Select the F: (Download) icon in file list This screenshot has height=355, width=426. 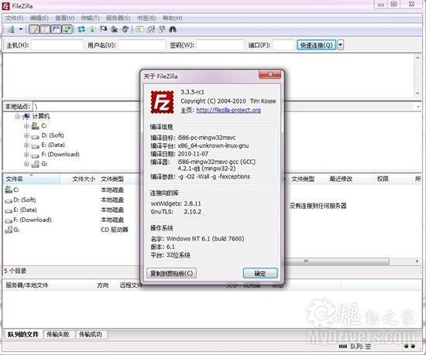pyautogui.click(x=9, y=220)
